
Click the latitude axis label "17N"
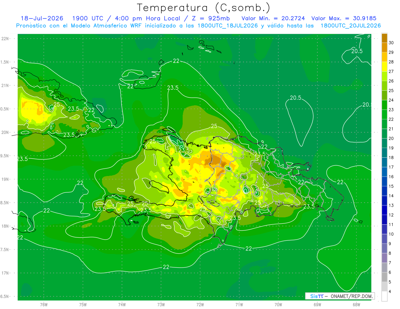(x=6, y=273)
